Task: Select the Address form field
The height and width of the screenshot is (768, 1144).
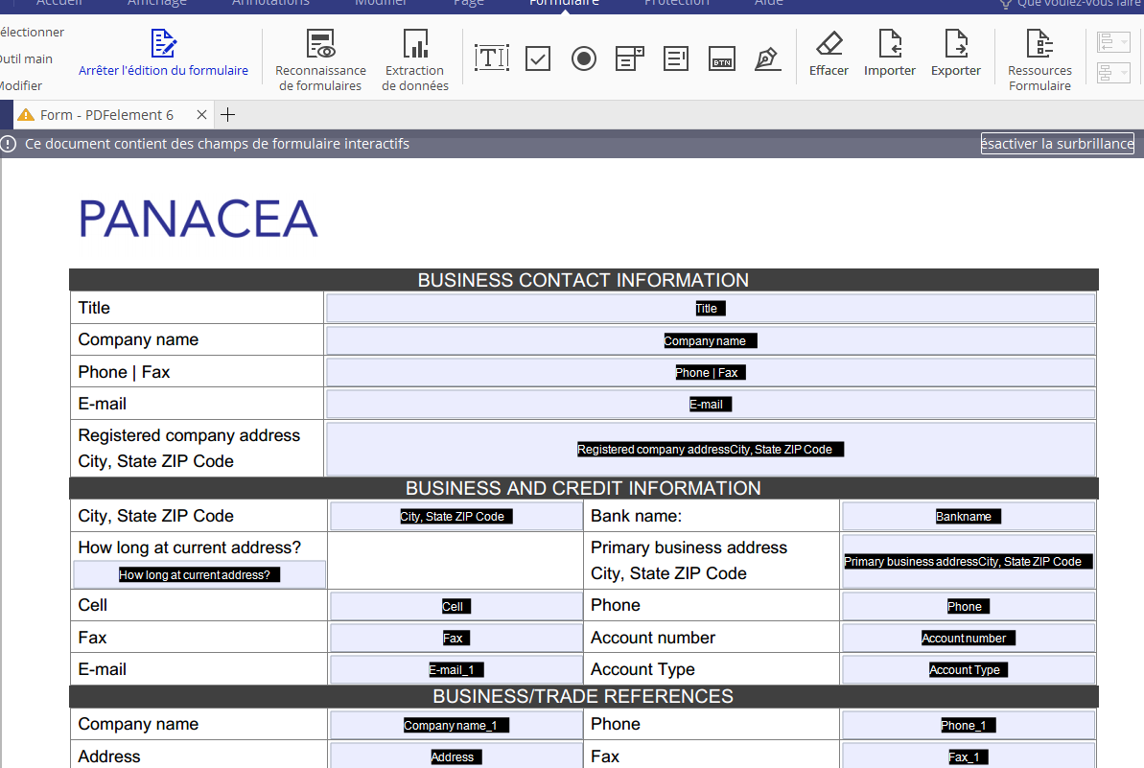Action: [x=456, y=756]
